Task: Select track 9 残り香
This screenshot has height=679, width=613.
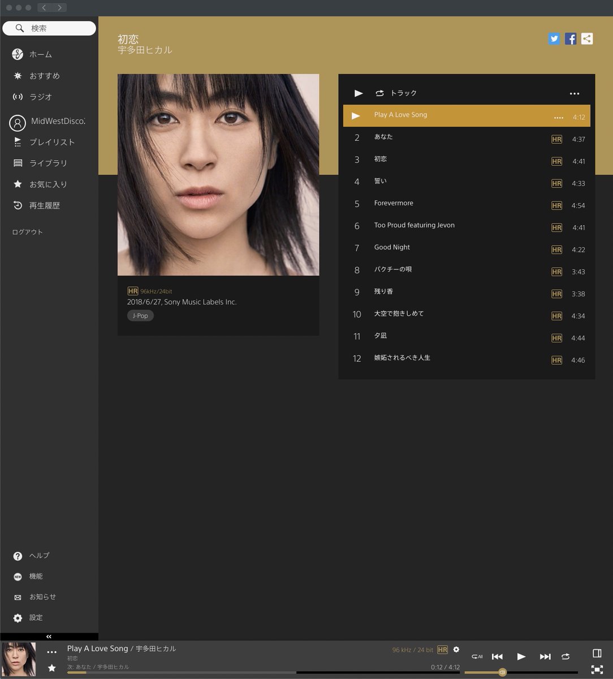Action: [x=467, y=292]
